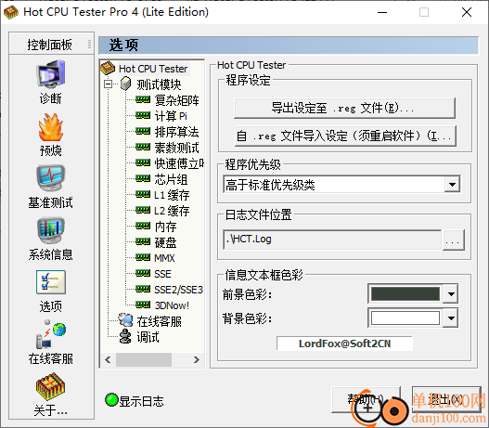Select the 3DNow! tree label
Viewport: 489px width, 428px height.
pos(172,305)
